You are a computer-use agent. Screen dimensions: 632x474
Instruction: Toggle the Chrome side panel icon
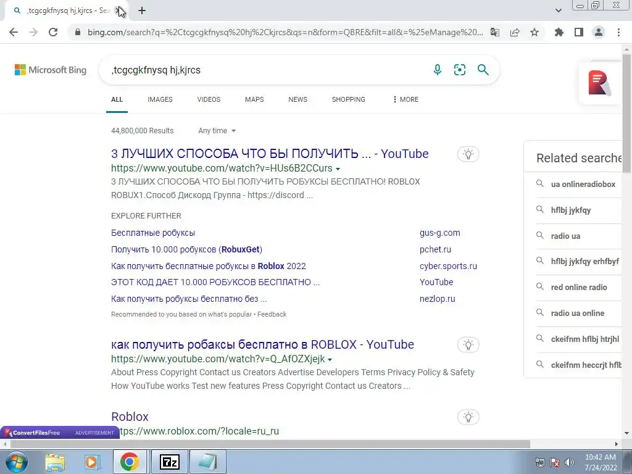[579, 32]
